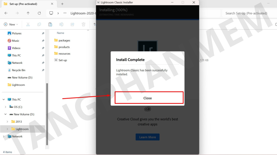
Task: Click the Share icon in Explorer toolbar
Action: tap(72, 24)
